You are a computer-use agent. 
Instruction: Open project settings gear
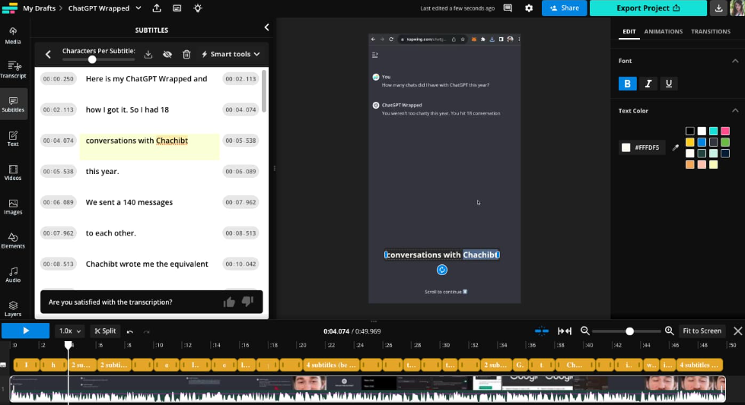pos(529,8)
